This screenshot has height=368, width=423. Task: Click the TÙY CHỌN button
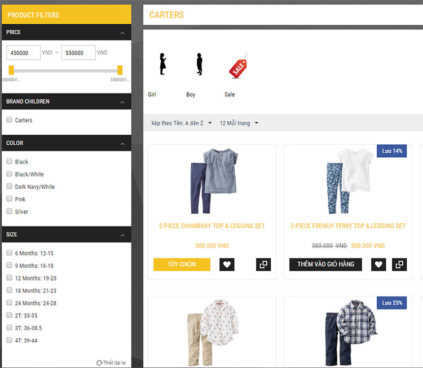[x=182, y=264]
